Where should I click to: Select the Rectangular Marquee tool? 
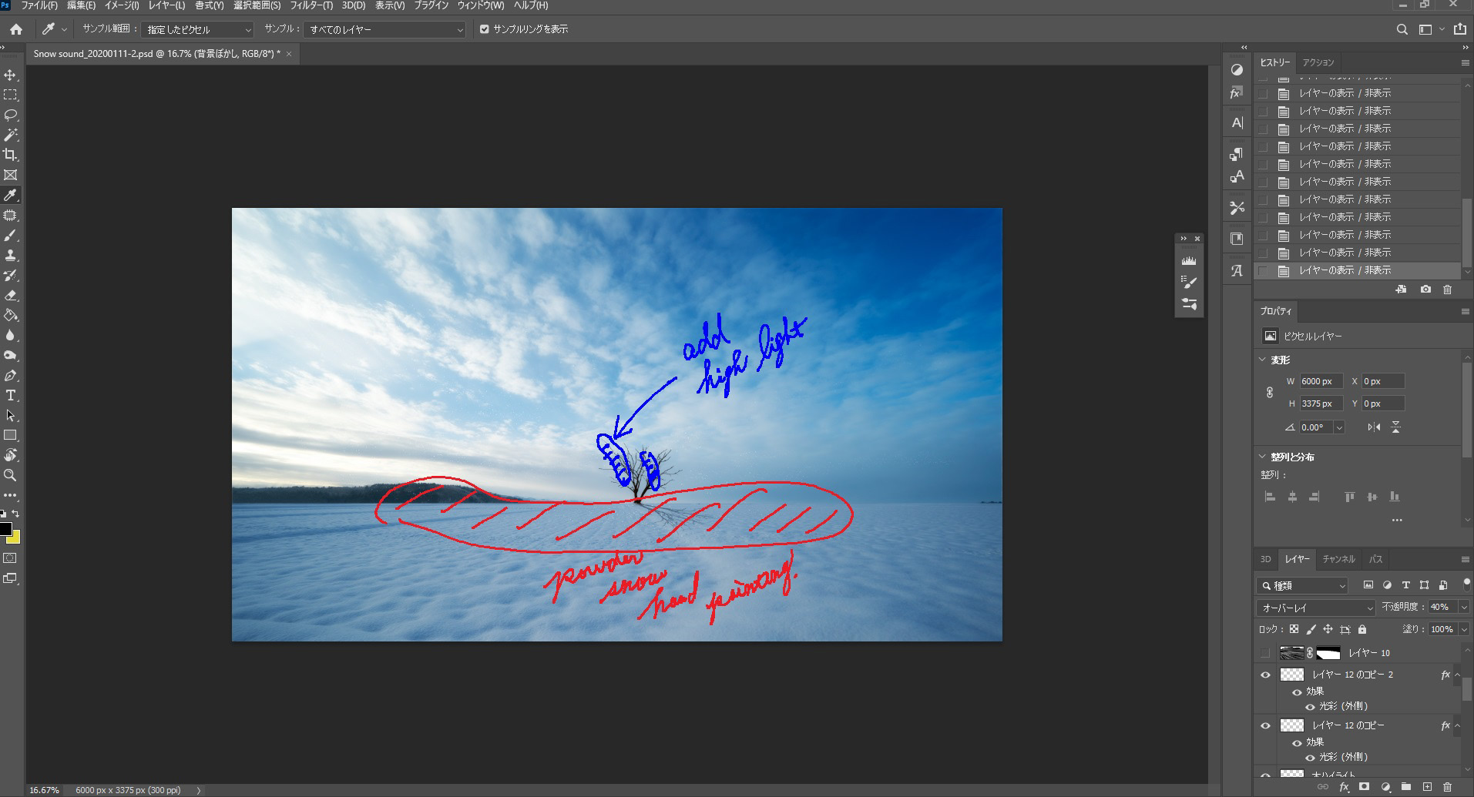tap(11, 95)
